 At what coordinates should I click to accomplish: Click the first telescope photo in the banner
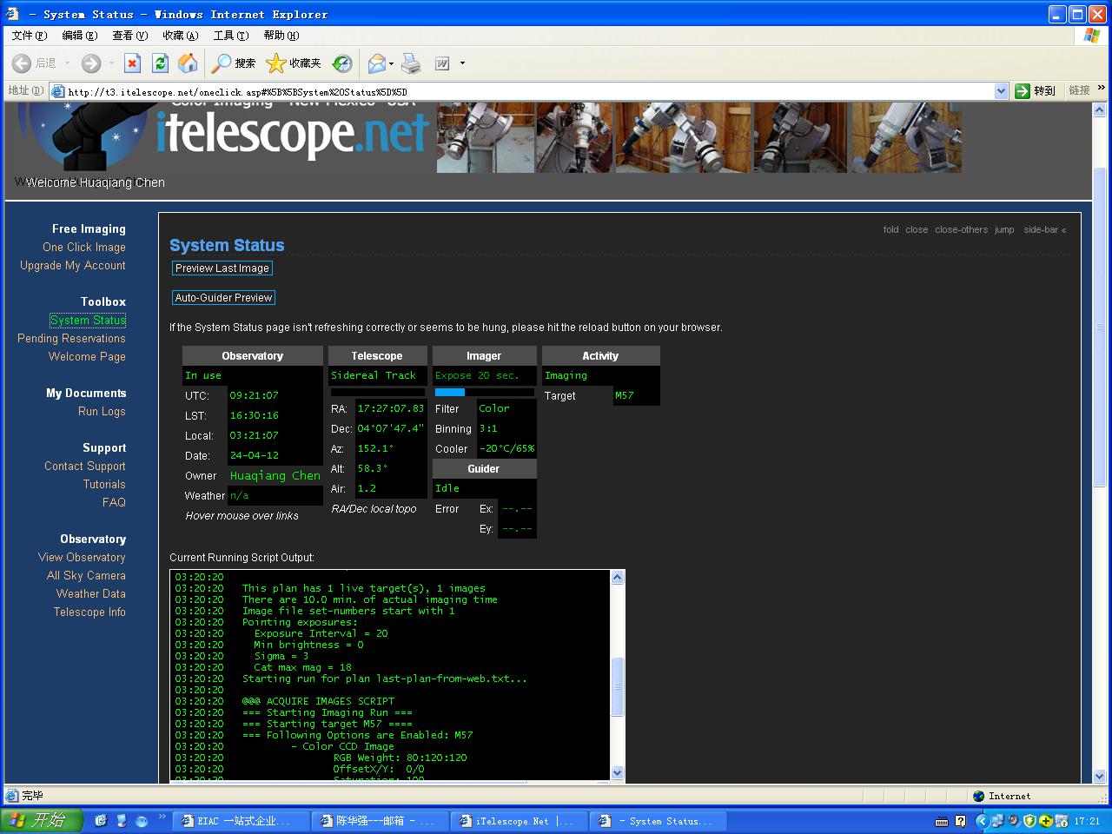click(x=485, y=137)
